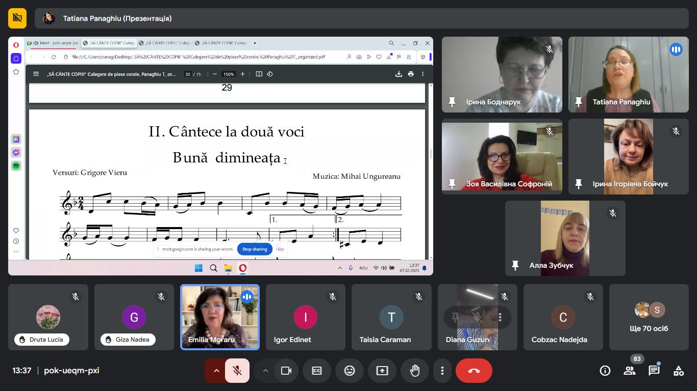Open video settings arrow beside camera

pos(265,371)
